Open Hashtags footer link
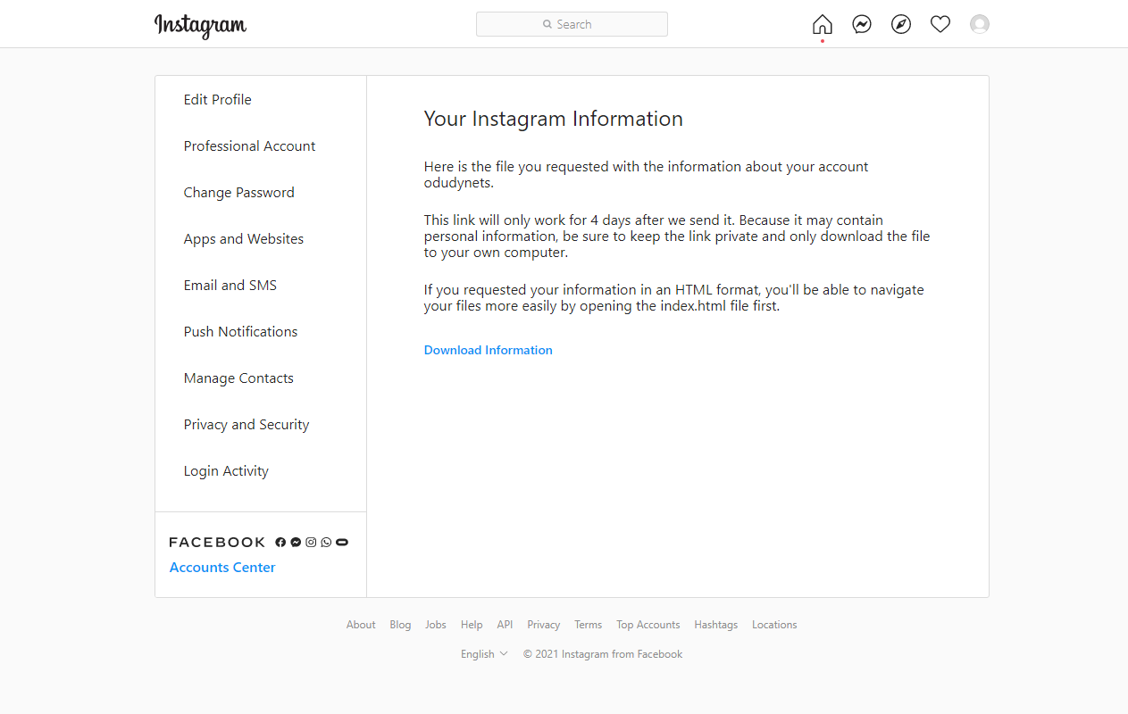Viewport: 1128px width, 714px height. (716, 625)
